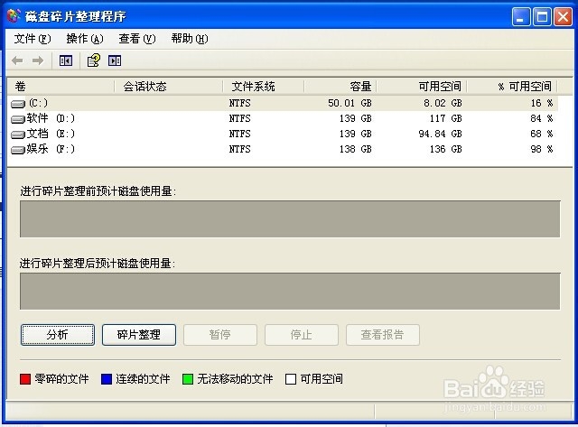Click the Forward arrow toolbar icon

pos(38,60)
